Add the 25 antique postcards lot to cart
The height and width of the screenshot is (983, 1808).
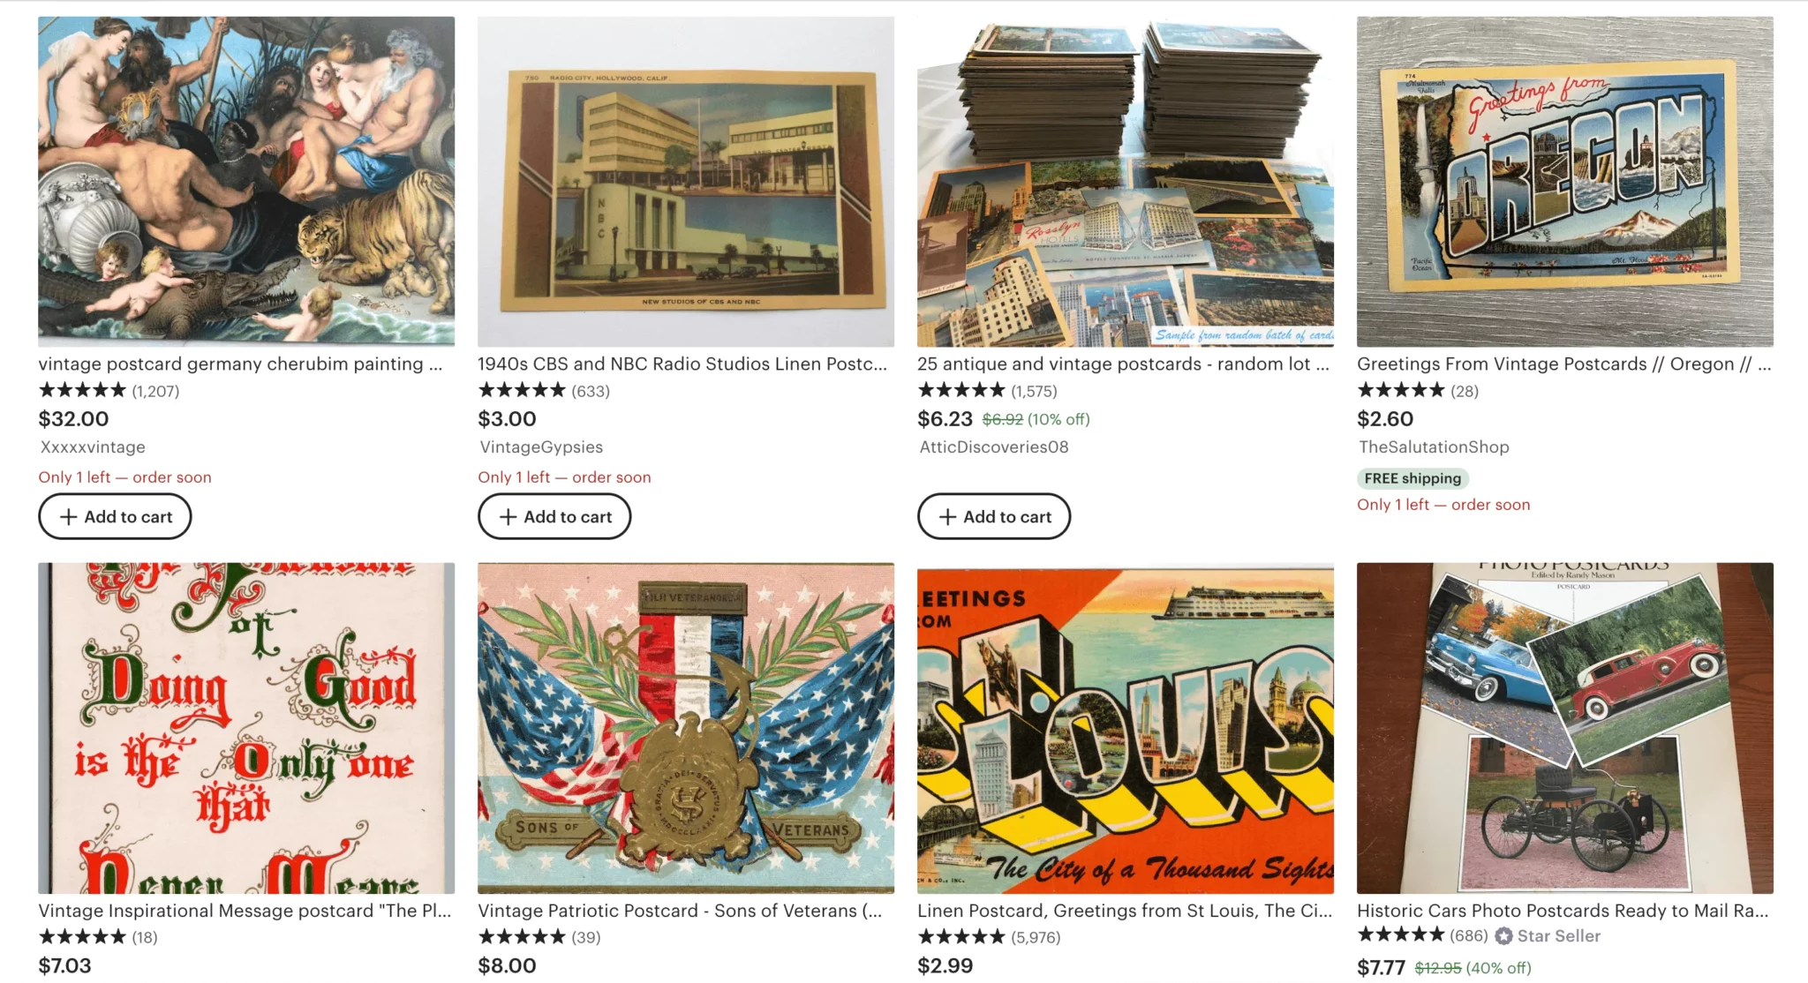tap(994, 516)
